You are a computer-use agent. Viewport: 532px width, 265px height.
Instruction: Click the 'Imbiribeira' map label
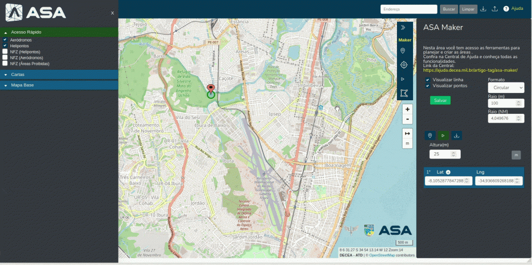click(310, 86)
